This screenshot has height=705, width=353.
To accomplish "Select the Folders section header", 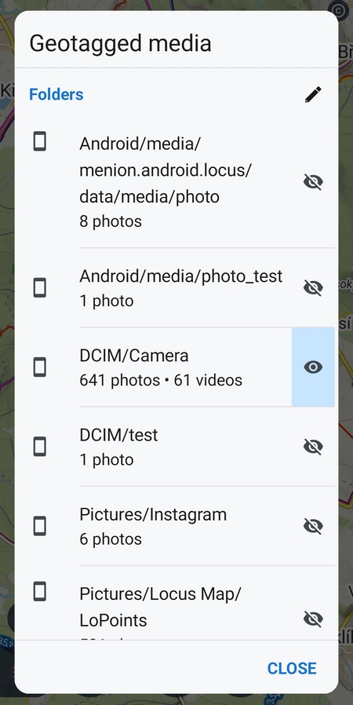I will (56, 94).
